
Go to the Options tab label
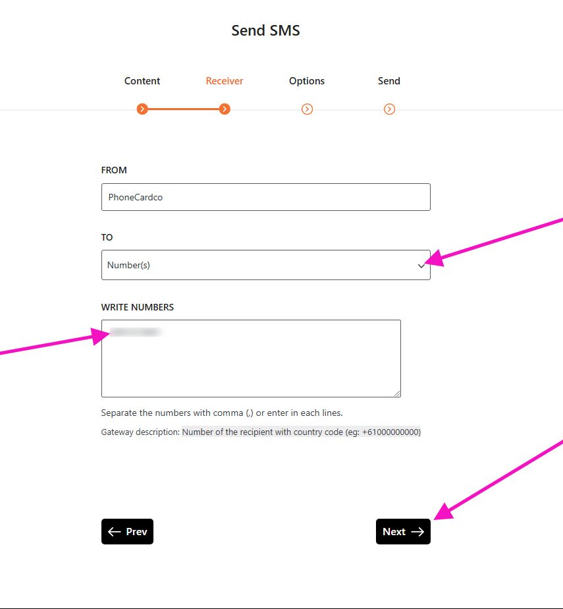(x=307, y=81)
